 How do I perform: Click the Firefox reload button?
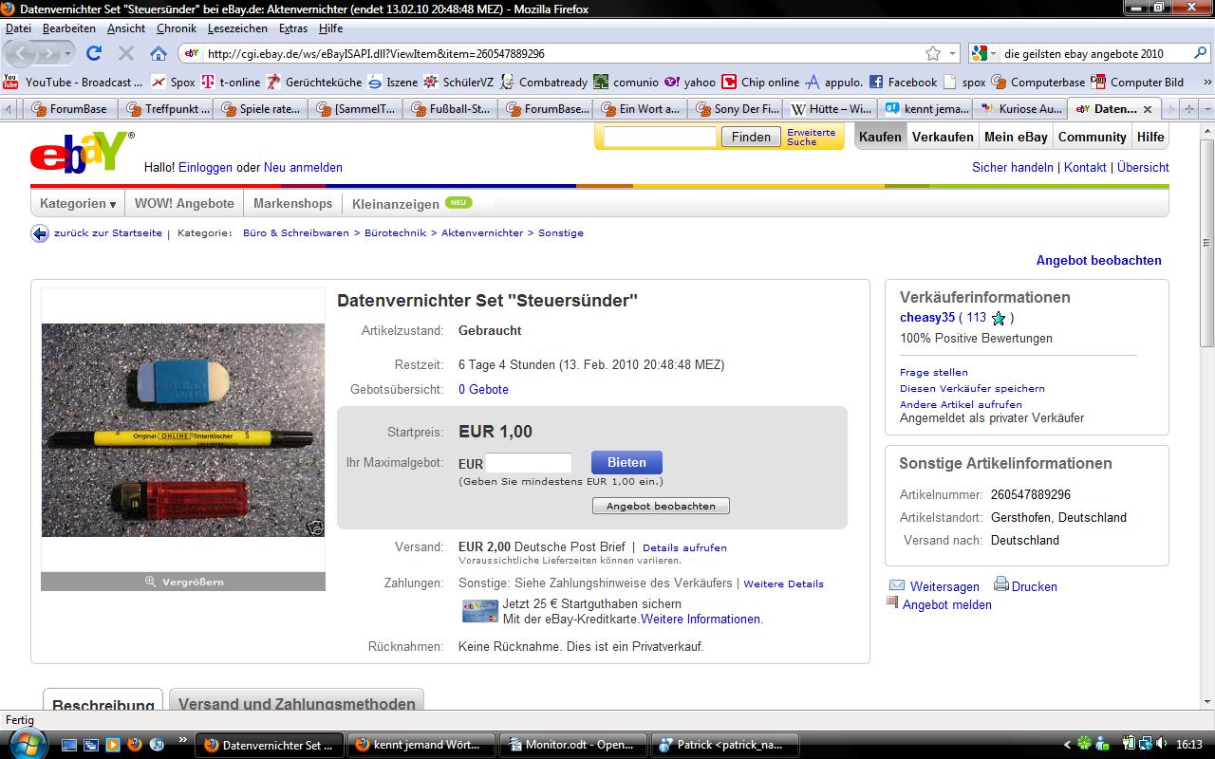pos(93,53)
